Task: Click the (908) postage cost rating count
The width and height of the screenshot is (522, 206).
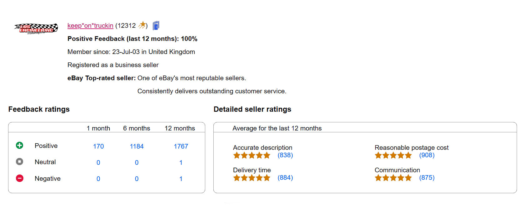Action: coord(427,155)
